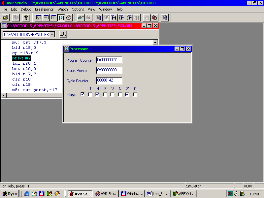The height and width of the screenshot is (198, 264).
Task: Click the speaker volume tray icon
Action: click(236, 194)
